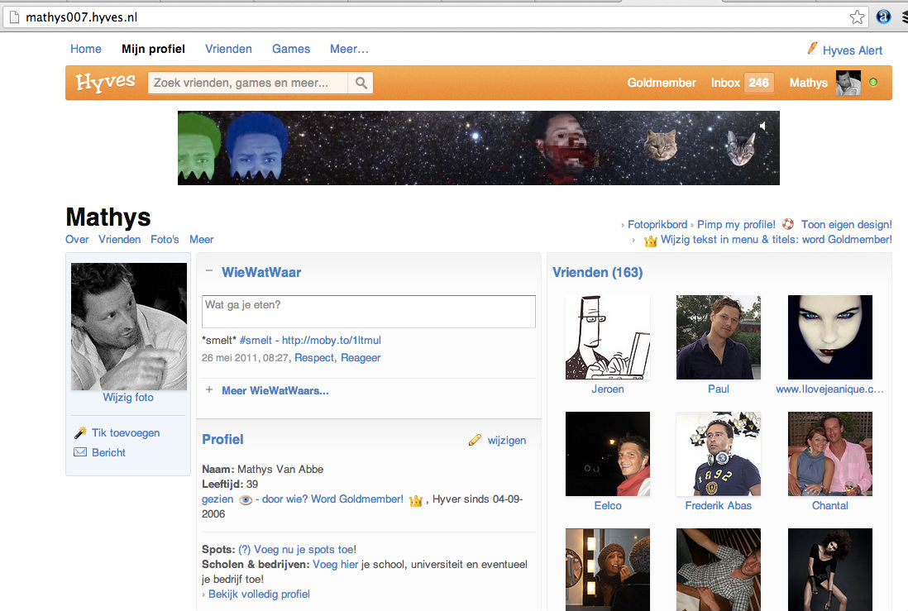Click the envelope icon beside Bericht
Viewport: 908px width, 611px height.
pyautogui.click(x=80, y=452)
